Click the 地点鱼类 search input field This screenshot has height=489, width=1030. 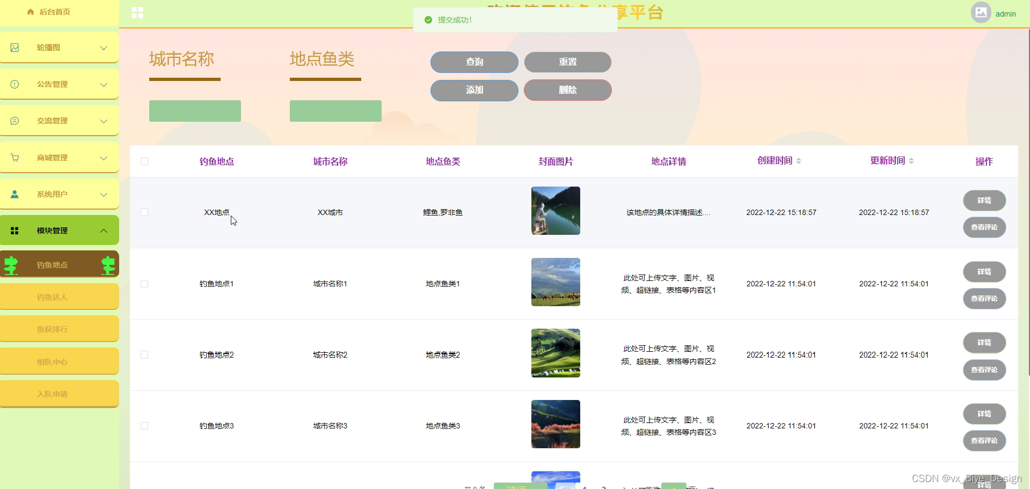[x=335, y=111]
